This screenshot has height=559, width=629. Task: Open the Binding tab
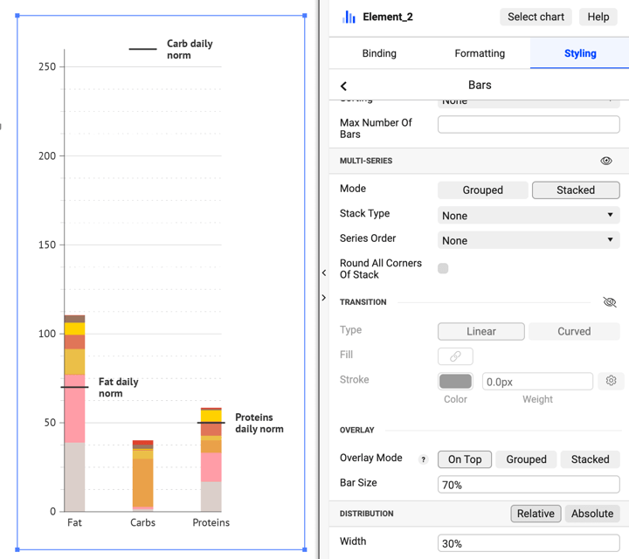click(x=379, y=53)
